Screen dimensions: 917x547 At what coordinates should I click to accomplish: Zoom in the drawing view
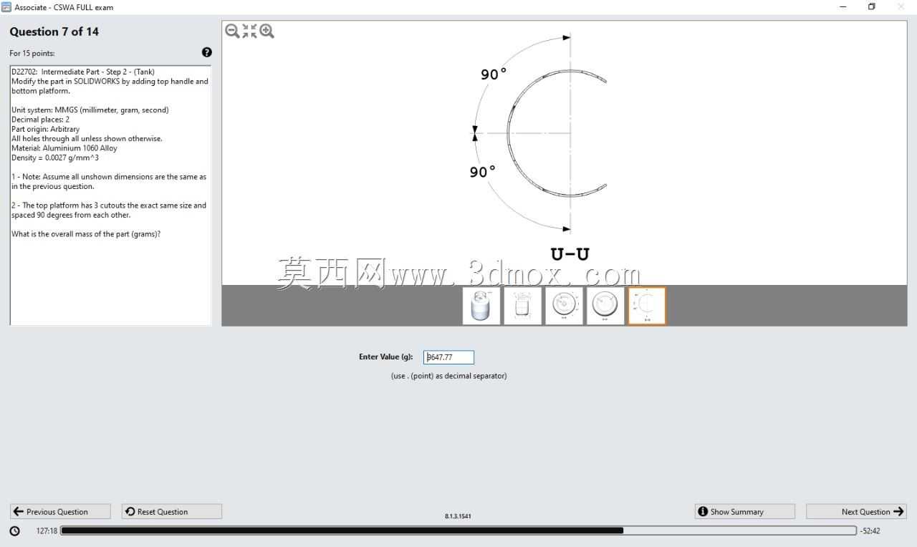pos(267,31)
